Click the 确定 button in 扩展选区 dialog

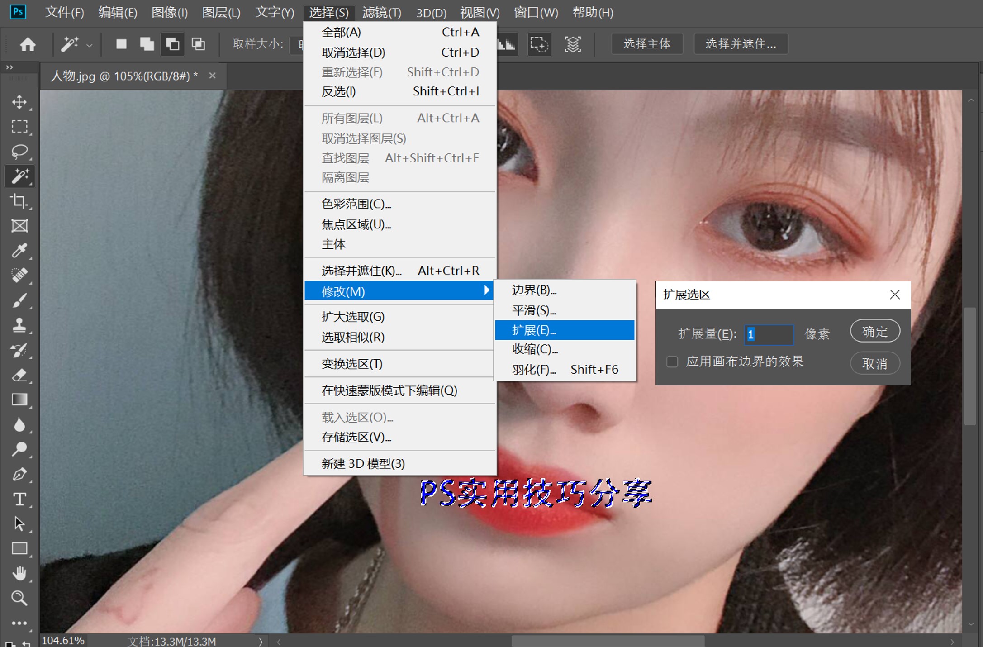874,331
